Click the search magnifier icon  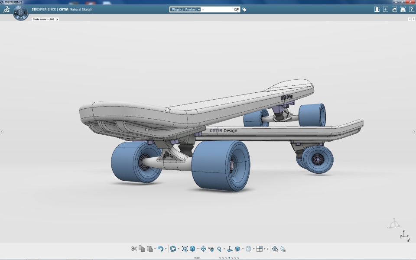[x=236, y=10]
